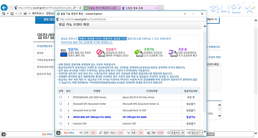The width and height of the screenshot is (258, 138).
Task: Open 가족관계등록부 in the background page side menu
Action: [x=44, y=46]
